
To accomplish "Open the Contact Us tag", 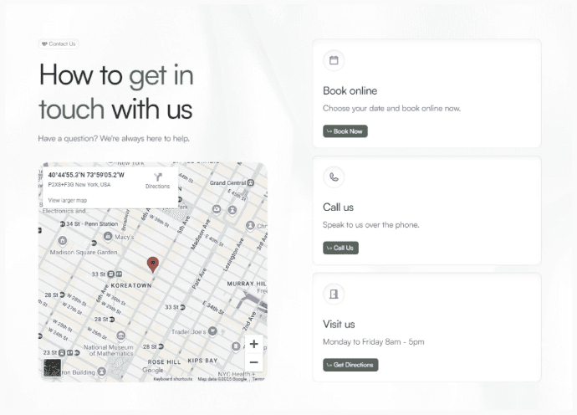I will (59, 44).
